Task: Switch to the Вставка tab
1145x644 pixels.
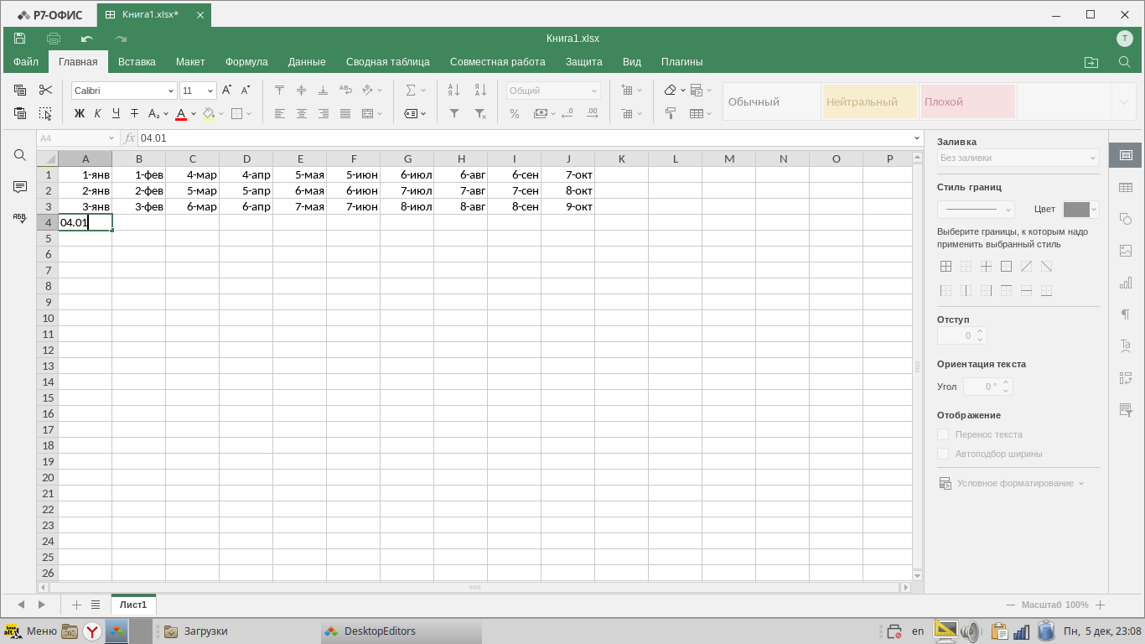Action: point(137,62)
